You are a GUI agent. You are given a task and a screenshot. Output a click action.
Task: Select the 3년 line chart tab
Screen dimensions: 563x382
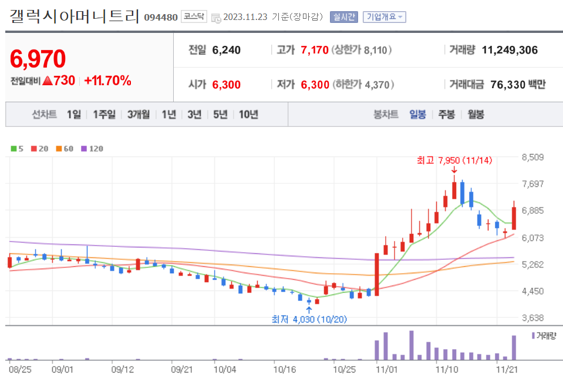coord(194,114)
